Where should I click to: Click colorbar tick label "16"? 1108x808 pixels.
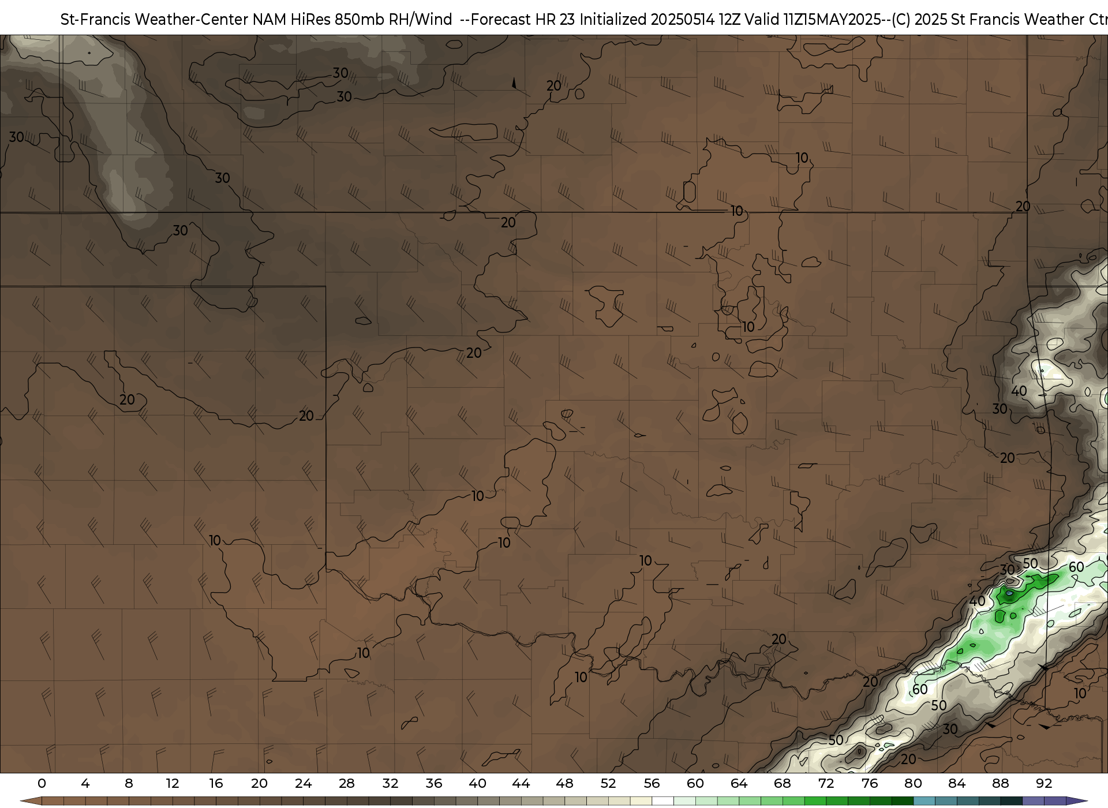pos(216,784)
